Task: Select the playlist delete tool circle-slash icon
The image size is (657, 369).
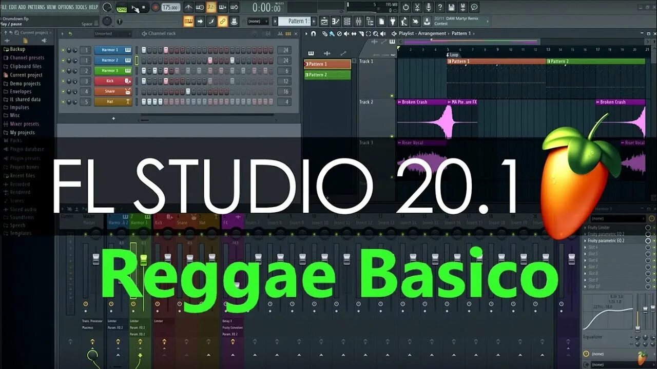Action: click(x=339, y=34)
